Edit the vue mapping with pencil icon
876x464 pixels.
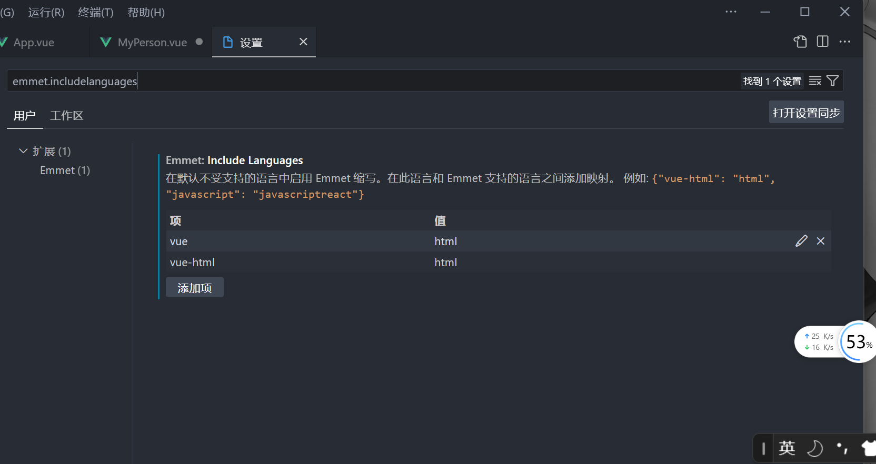[x=801, y=241]
